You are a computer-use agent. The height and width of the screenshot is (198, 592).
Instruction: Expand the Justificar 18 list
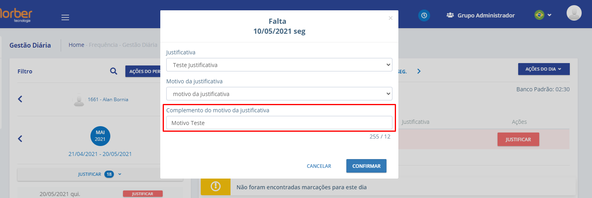pyautogui.click(x=100, y=174)
